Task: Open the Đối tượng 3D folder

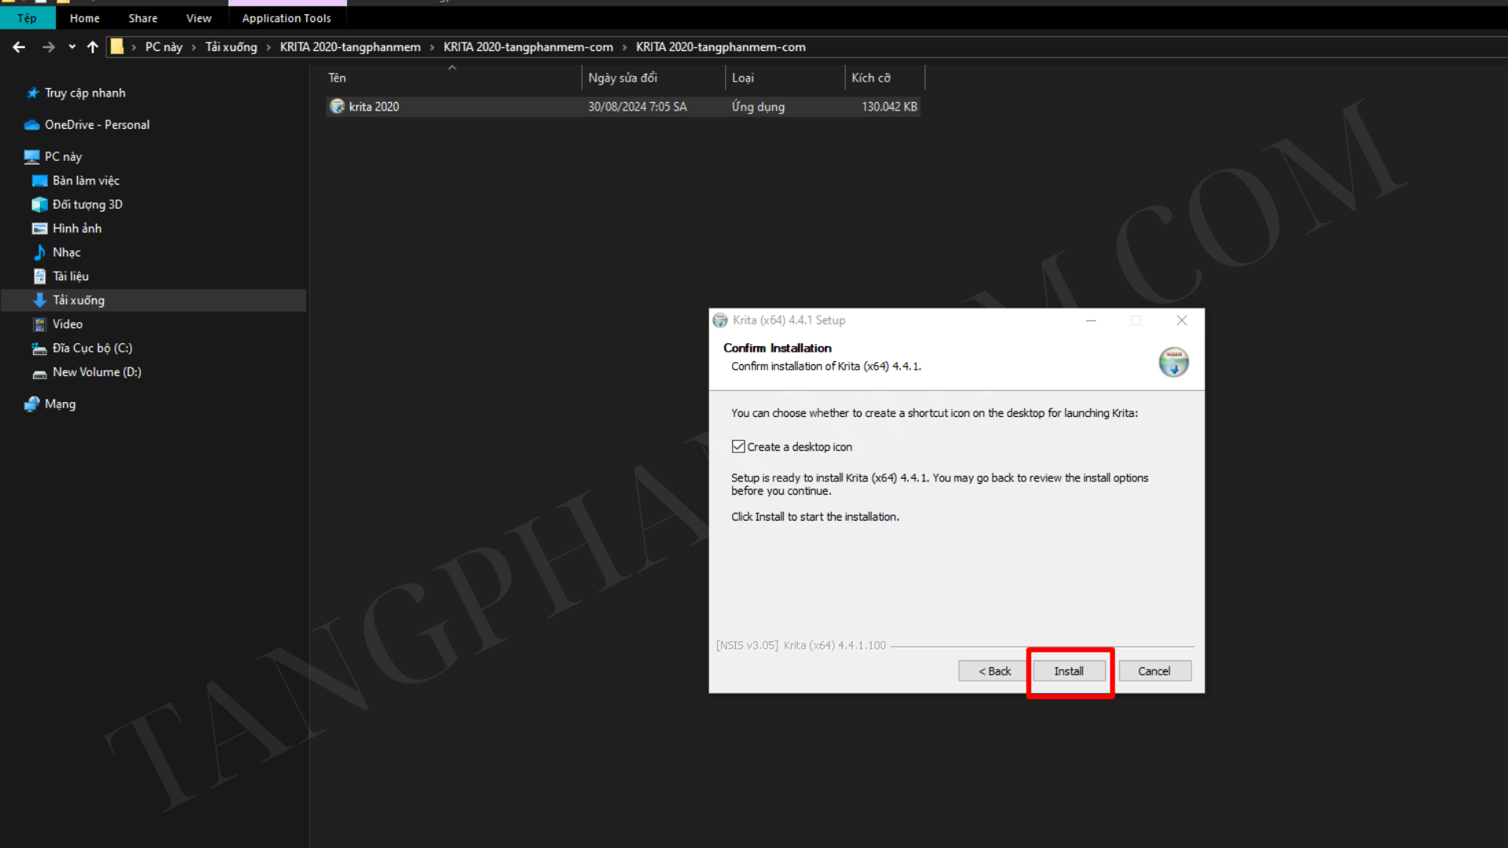Action: (87, 204)
